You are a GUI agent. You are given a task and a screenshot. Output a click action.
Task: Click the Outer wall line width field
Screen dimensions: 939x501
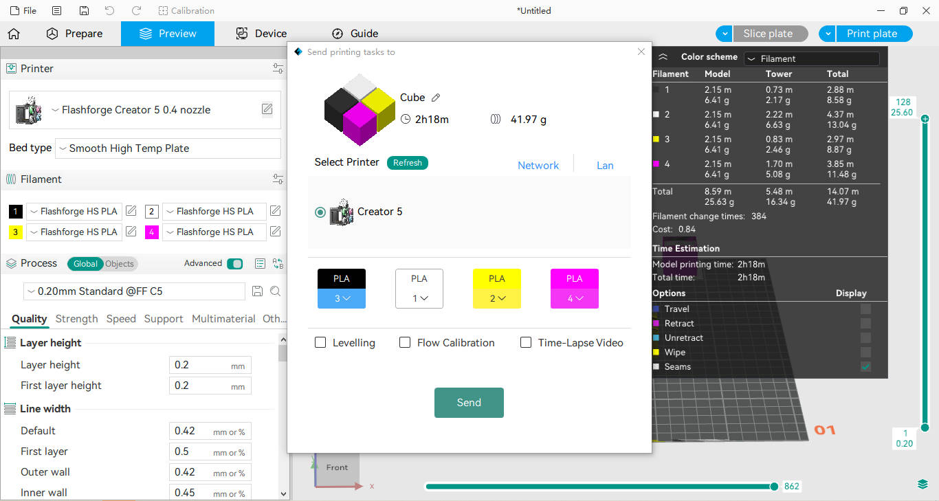pyautogui.click(x=210, y=472)
